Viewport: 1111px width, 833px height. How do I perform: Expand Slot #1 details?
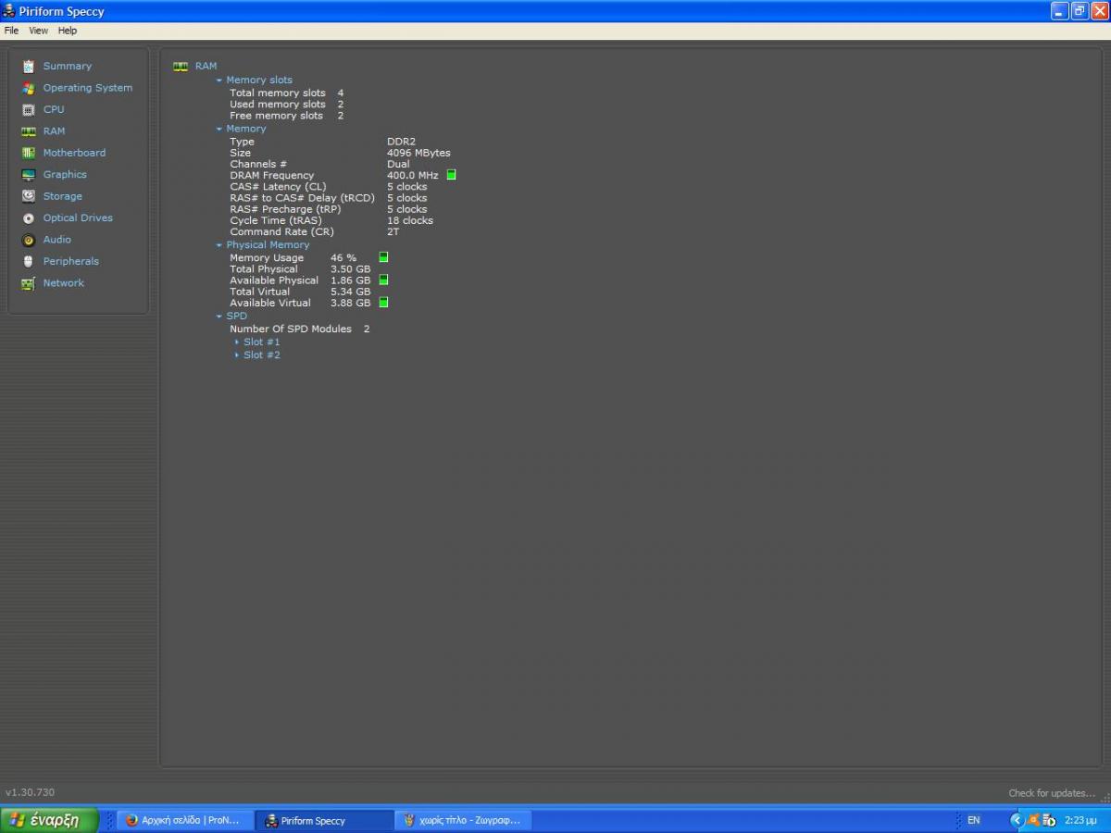[237, 342]
